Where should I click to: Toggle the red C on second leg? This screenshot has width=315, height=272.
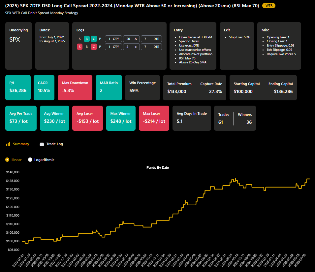pos(94,47)
